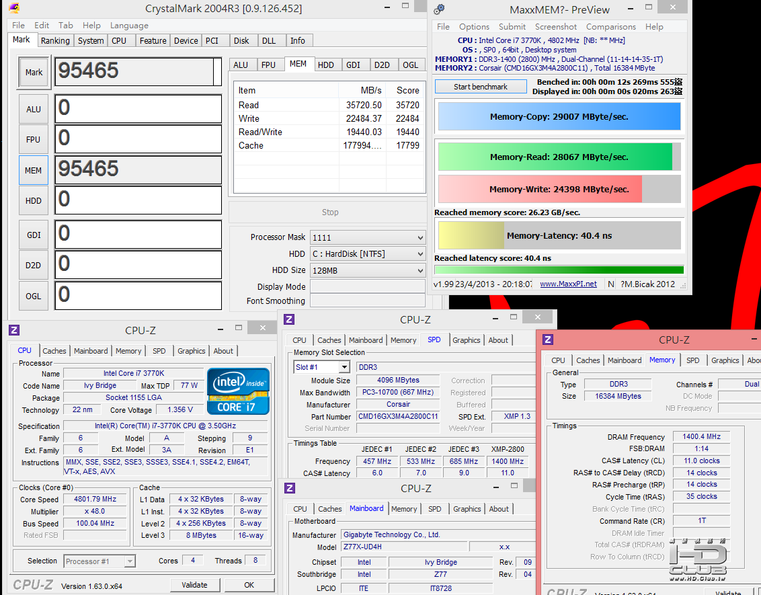The height and width of the screenshot is (595, 761).
Task: Click the CPU-Z icon of the SPD window
Action: (x=289, y=319)
